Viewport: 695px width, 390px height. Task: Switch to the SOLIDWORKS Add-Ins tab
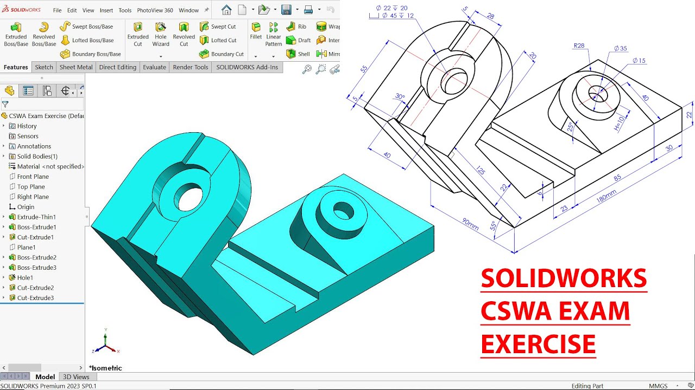click(247, 67)
